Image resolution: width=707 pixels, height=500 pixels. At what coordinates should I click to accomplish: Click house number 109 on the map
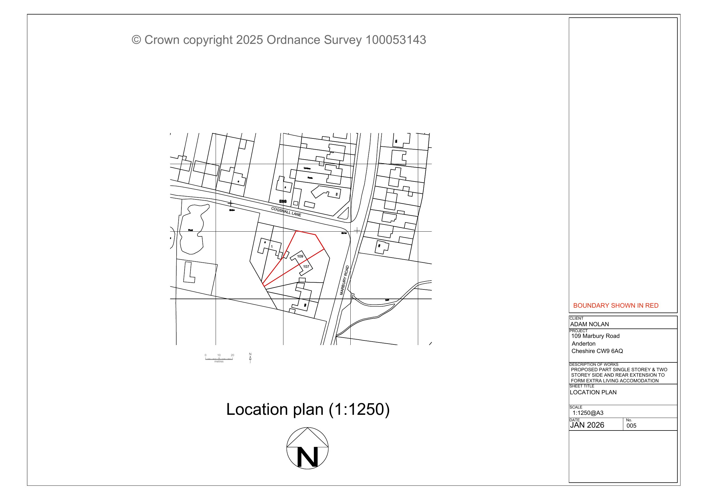click(300, 256)
